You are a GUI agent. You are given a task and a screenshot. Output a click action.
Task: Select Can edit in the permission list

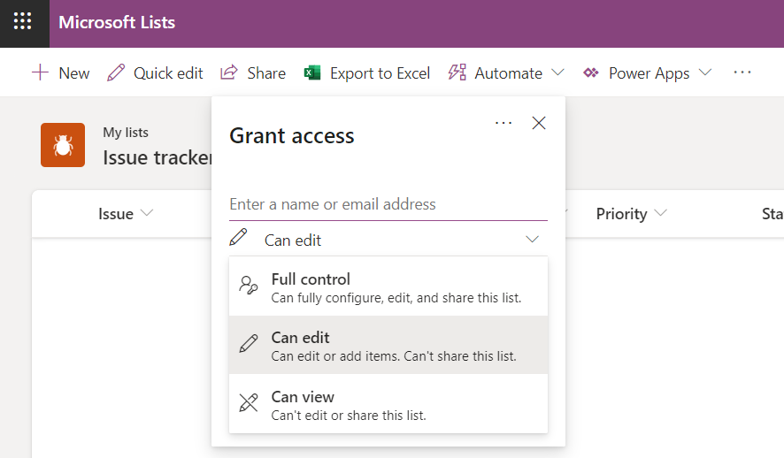coord(388,346)
